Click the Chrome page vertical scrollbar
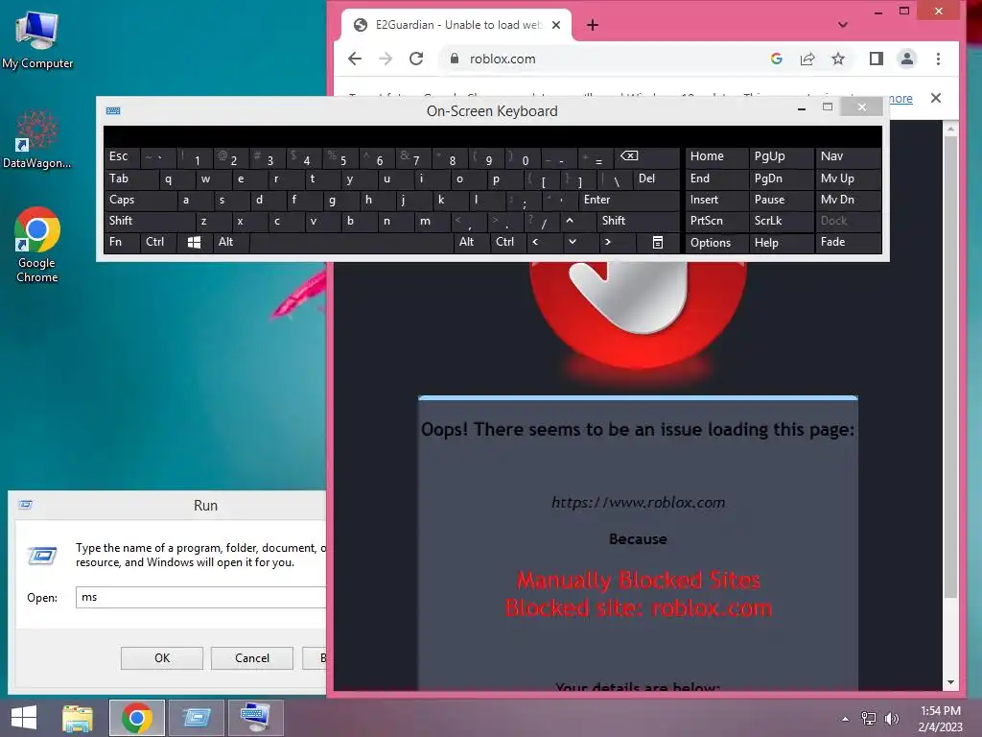 coord(950,367)
